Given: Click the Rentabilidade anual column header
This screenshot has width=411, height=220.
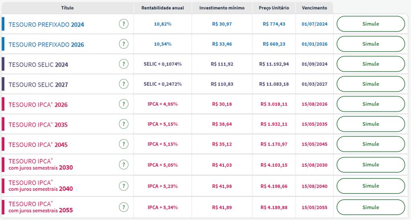Looking at the screenshot, I should click(163, 8).
